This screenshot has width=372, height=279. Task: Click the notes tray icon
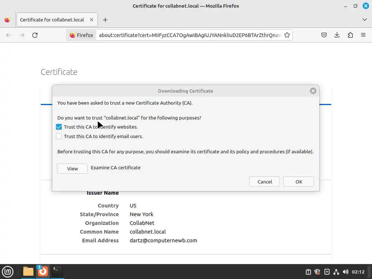(327, 272)
